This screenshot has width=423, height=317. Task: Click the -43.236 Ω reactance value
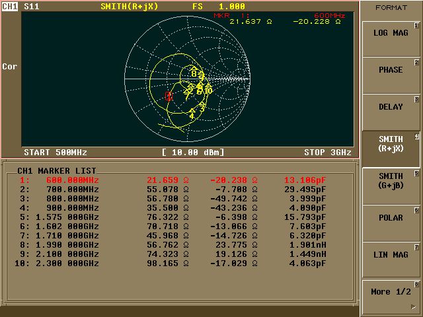coord(234,208)
